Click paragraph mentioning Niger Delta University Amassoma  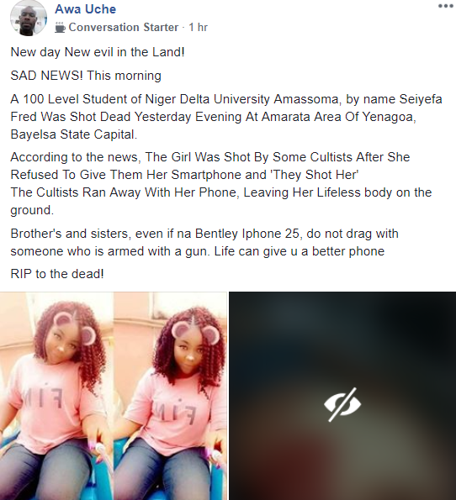point(226,117)
